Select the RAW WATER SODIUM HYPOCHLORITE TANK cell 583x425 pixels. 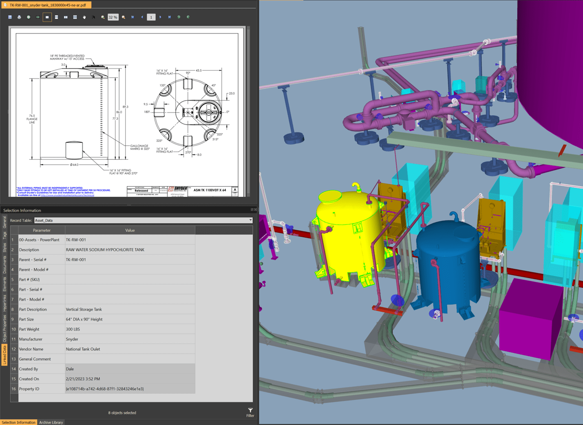click(x=130, y=250)
